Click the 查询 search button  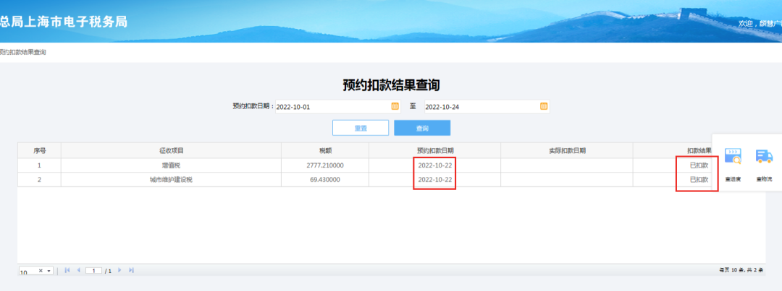(422, 128)
